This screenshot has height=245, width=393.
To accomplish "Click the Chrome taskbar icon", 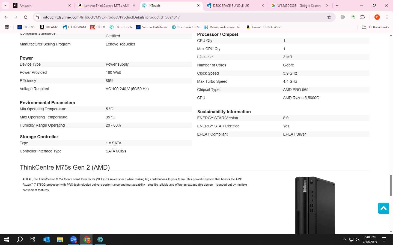I will pyautogui.click(x=87, y=240).
